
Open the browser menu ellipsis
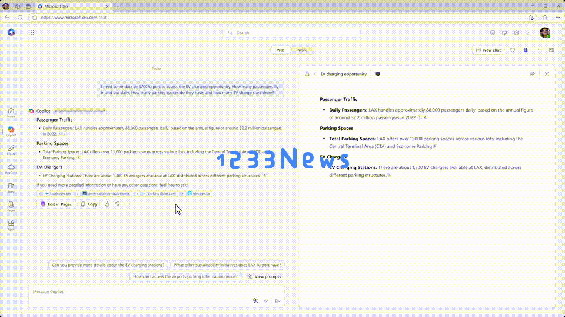point(558,17)
